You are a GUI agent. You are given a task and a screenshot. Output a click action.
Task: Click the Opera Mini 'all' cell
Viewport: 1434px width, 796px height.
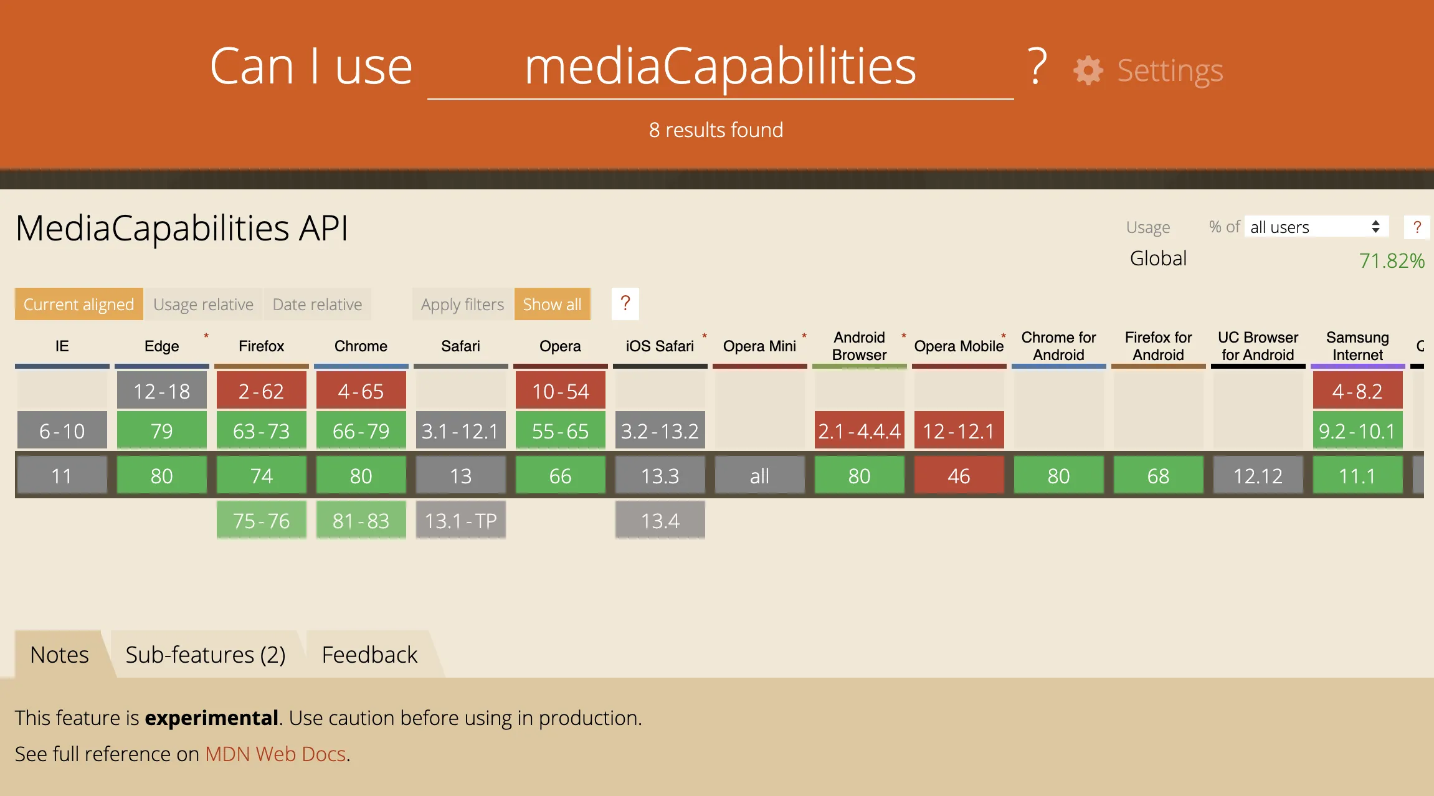pos(760,476)
